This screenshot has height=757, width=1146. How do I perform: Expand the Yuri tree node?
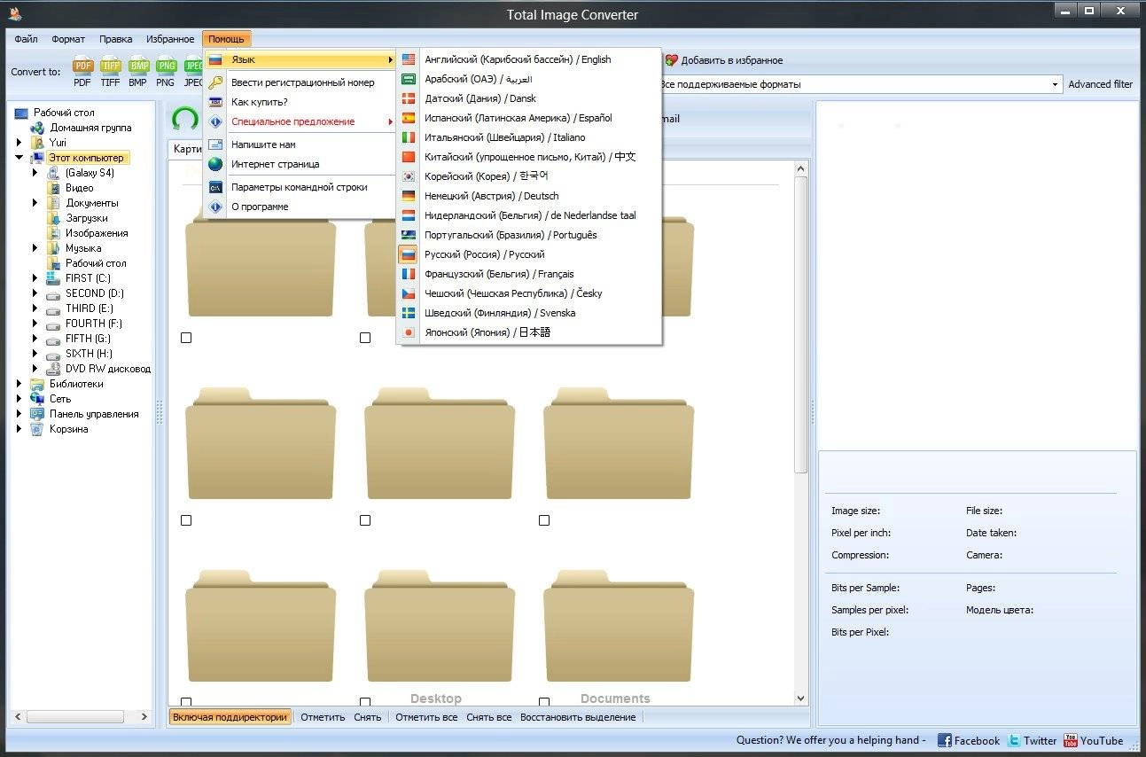(x=19, y=142)
